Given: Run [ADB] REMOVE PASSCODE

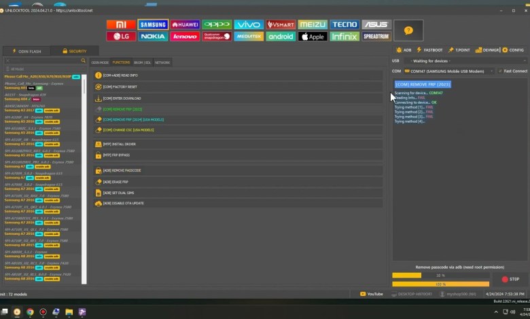Looking at the screenshot, I should point(238,170).
